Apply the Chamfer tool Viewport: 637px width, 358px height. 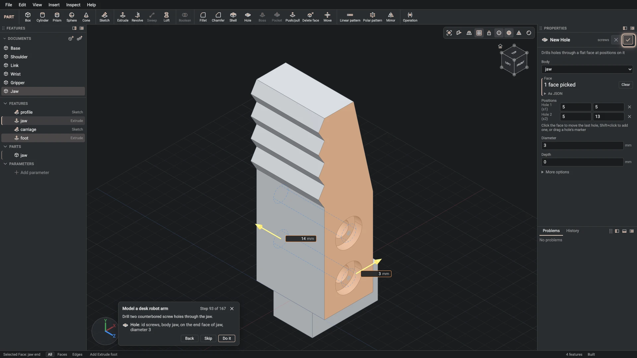(x=218, y=17)
